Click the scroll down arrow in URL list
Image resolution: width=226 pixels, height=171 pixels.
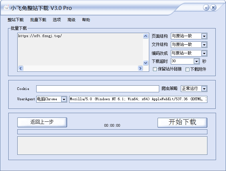pos(146,63)
